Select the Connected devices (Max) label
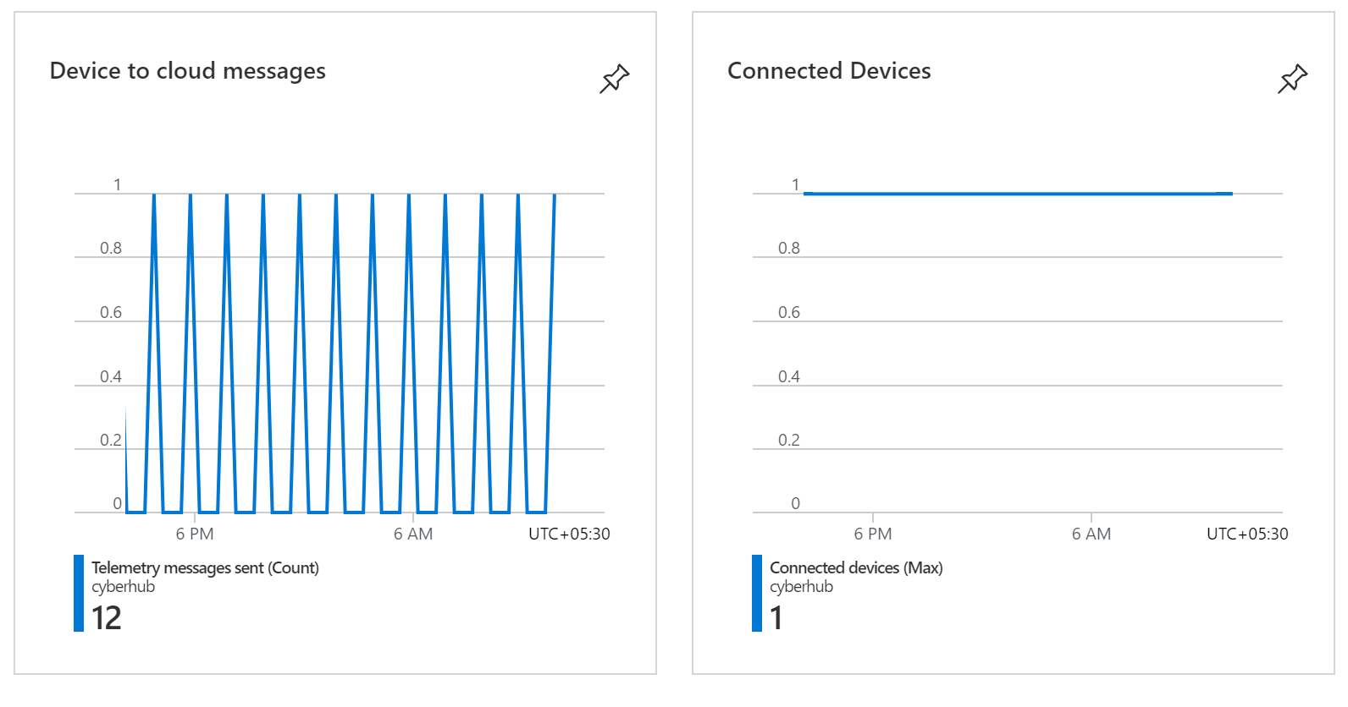 (857, 567)
